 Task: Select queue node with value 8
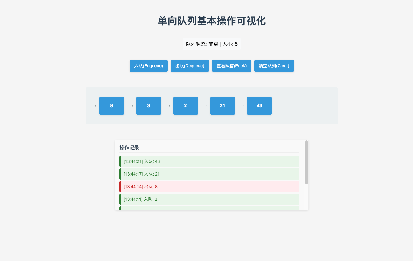112,106
